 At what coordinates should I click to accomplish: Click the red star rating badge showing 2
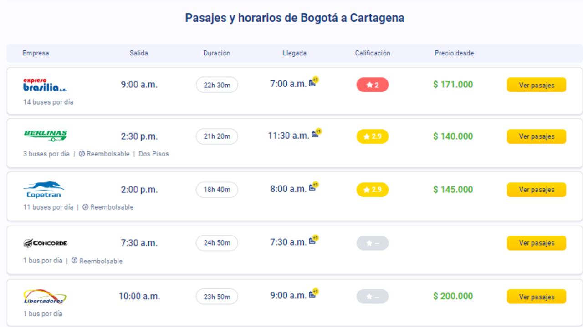pyautogui.click(x=372, y=85)
